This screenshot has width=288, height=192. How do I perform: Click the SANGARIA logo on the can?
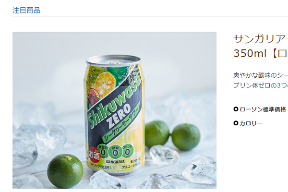(115, 162)
